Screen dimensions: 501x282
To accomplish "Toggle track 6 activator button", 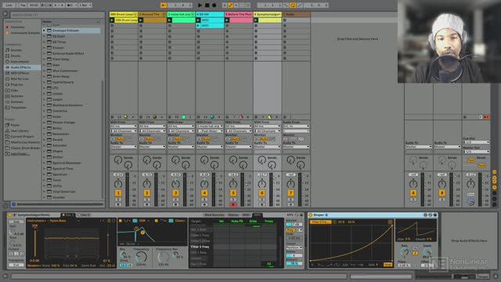I will point(261,193).
